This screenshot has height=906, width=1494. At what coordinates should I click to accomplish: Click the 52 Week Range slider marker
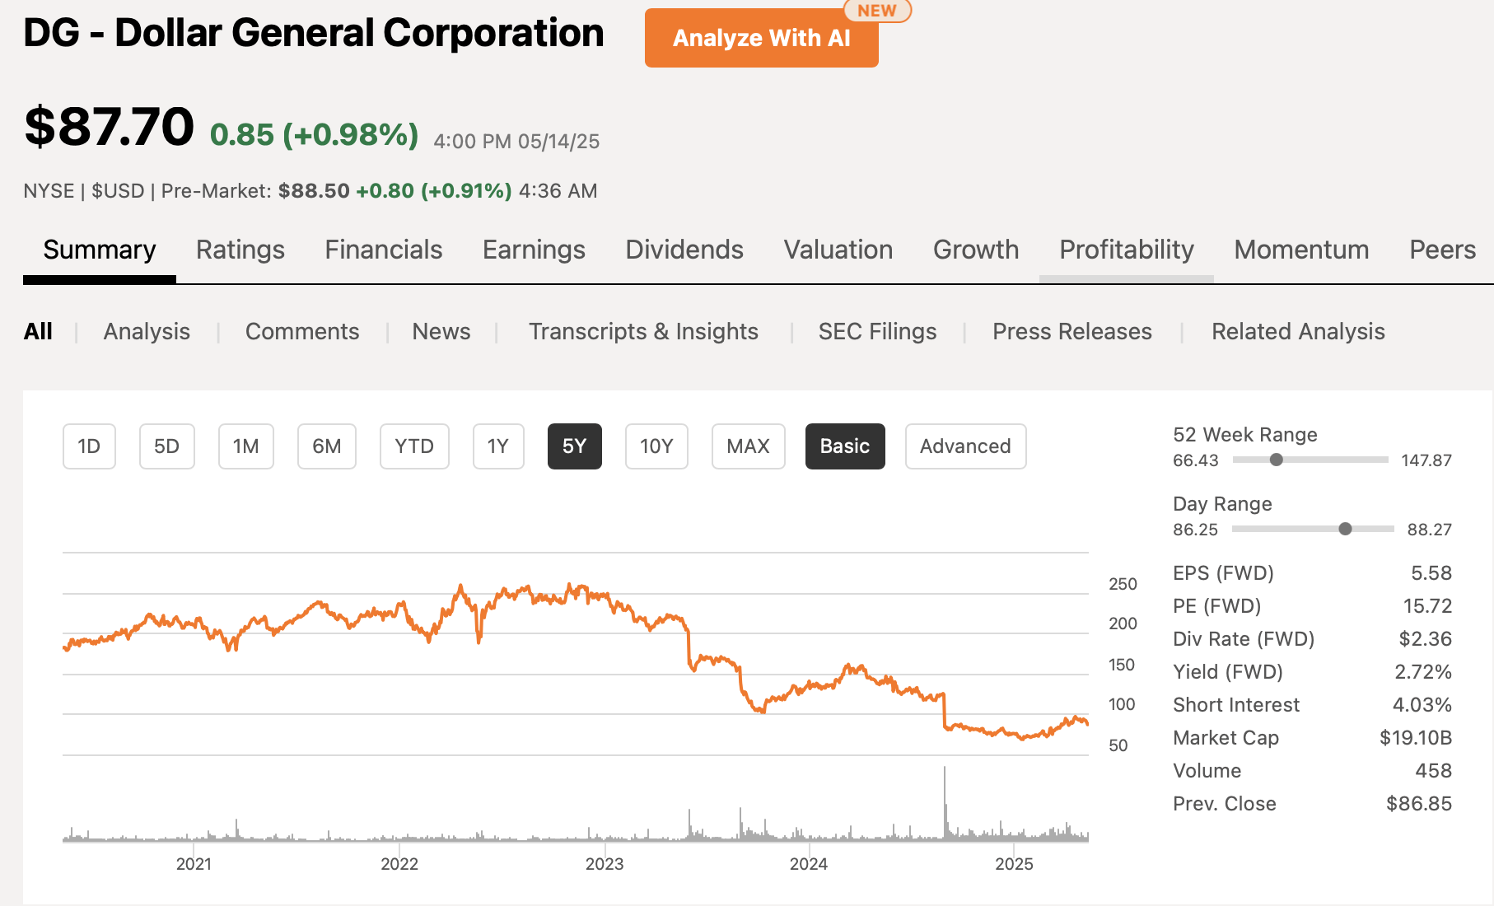coord(1276,460)
